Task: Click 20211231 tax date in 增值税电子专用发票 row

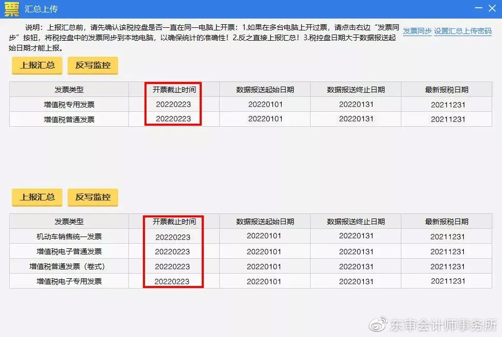Action: pyautogui.click(x=448, y=281)
